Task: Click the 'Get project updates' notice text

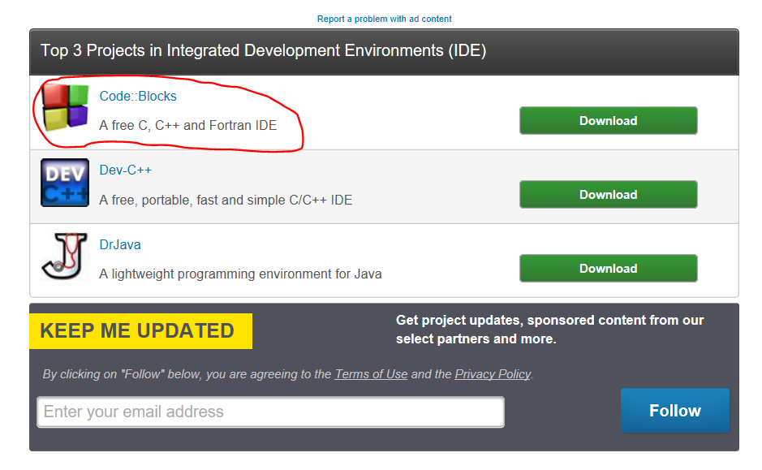Action: click(x=549, y=330)
